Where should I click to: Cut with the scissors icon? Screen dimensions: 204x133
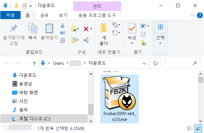[63, 25]
